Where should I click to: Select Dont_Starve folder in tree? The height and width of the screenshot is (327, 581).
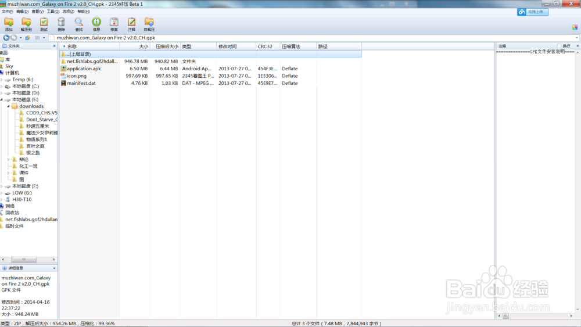pyautogui.click(x=38, y=120)
